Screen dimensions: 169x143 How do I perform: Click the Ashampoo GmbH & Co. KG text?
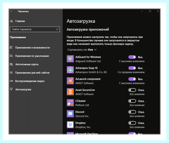(x=91, y=72)
